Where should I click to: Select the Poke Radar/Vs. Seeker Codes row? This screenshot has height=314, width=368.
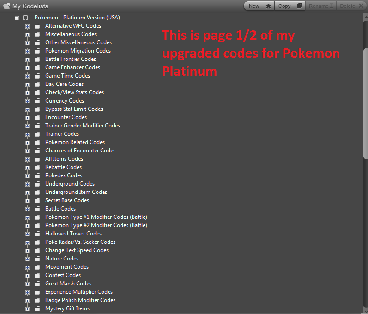[x=80, y=242]
